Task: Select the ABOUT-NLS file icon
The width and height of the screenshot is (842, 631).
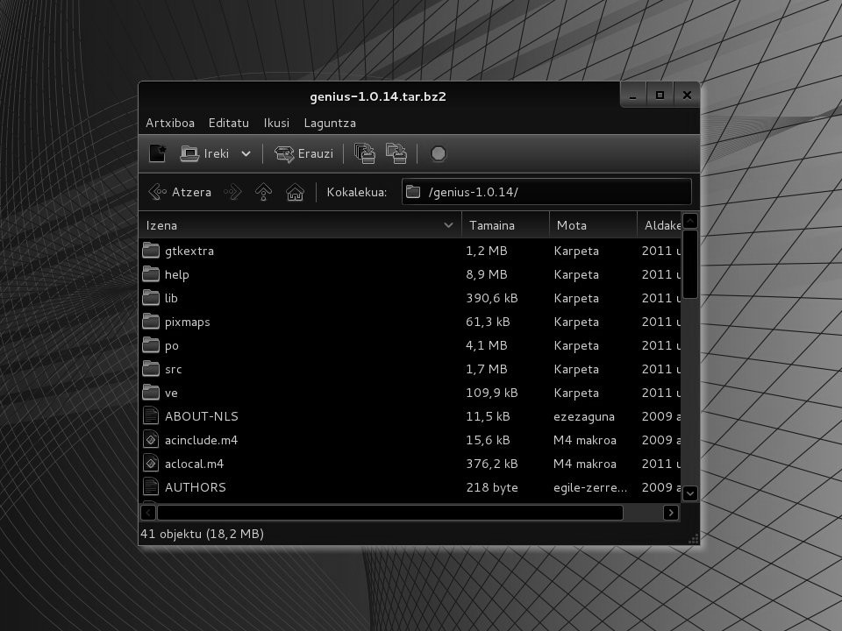Action: tap(151, 415)
